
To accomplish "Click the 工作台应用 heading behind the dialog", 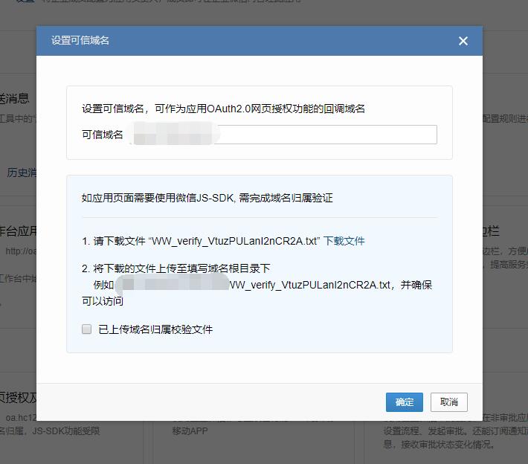I will click(x=18, y=231).
